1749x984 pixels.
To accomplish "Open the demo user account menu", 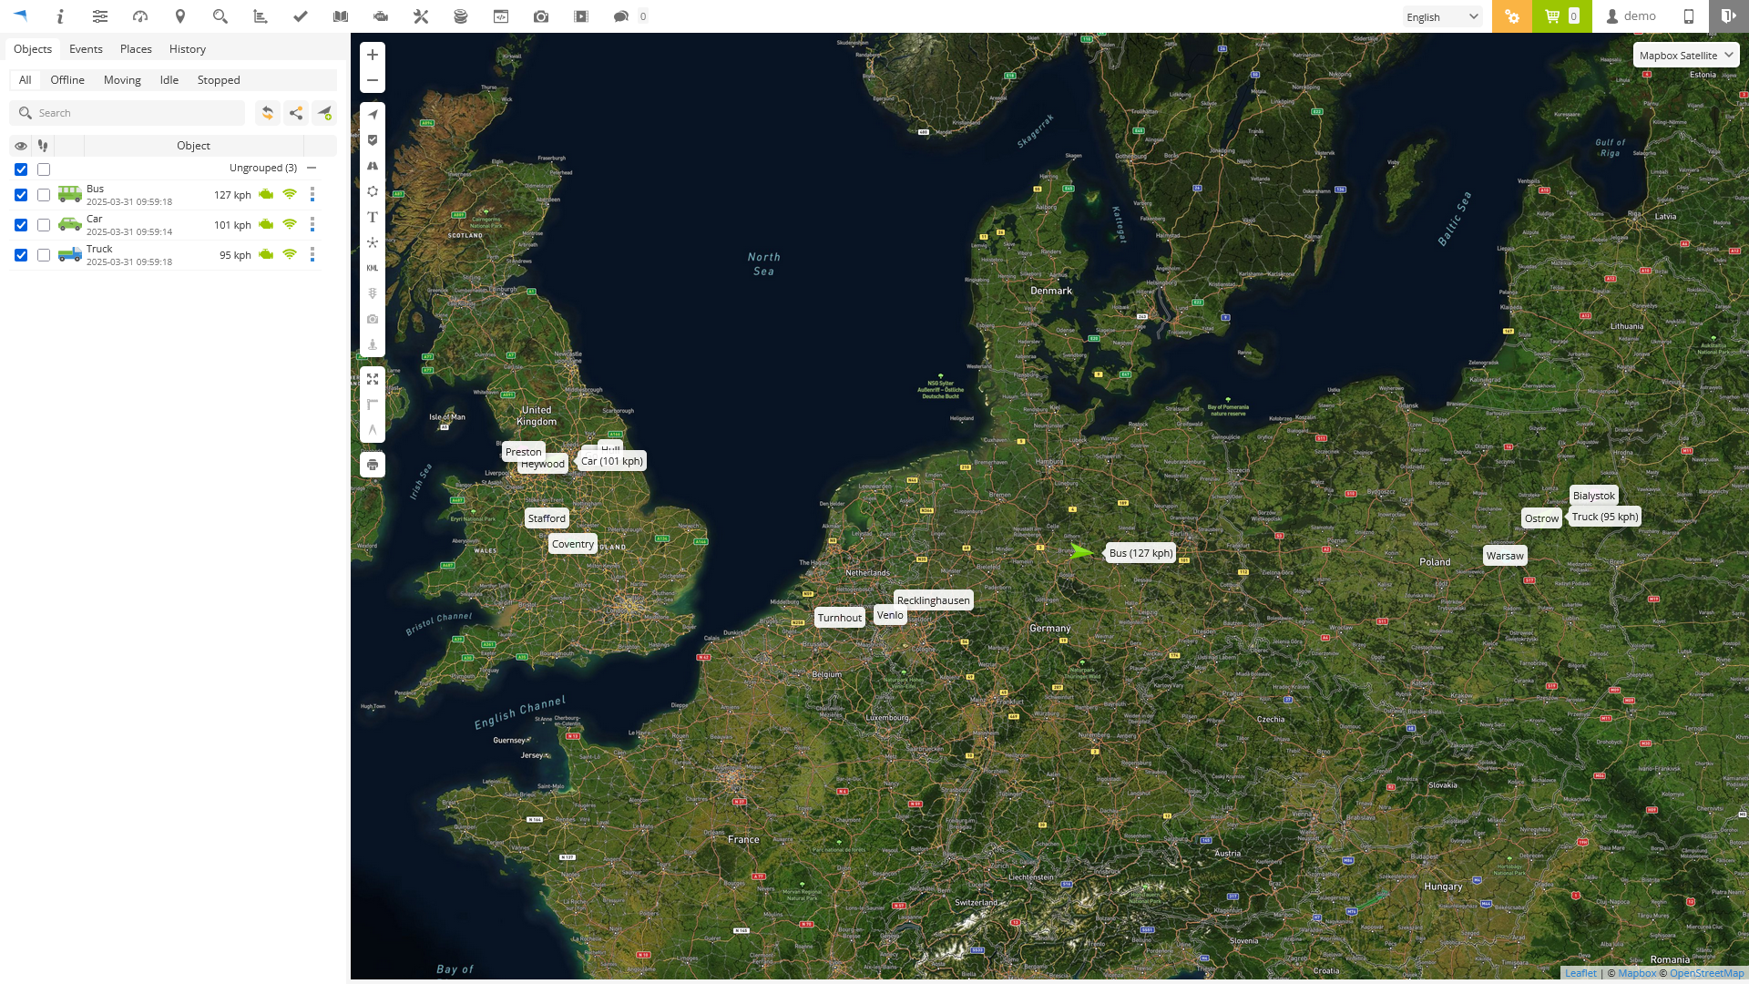I will (1631, 16).
